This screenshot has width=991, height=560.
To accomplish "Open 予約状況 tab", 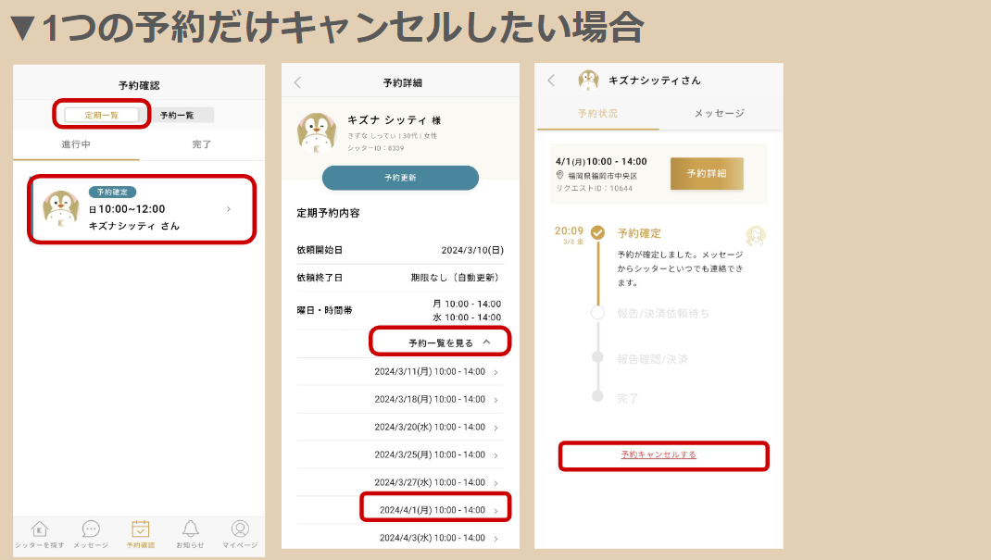I will (598, 114).
